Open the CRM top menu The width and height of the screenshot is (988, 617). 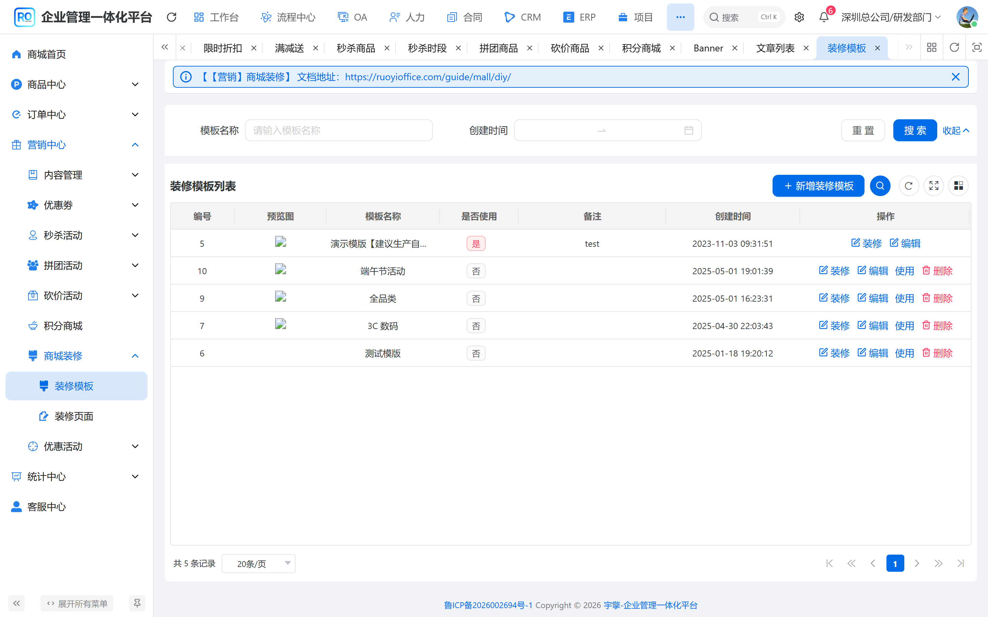pos(522,17)
